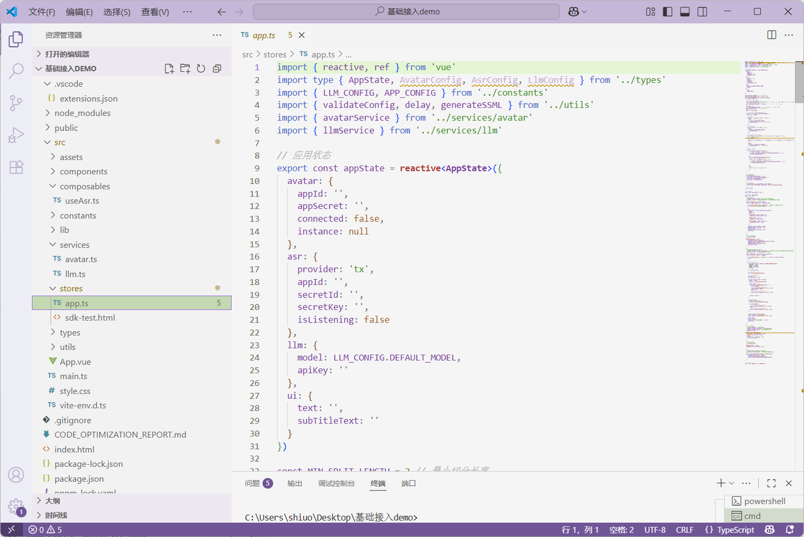Toggle the bottom panel layout button

685,12
